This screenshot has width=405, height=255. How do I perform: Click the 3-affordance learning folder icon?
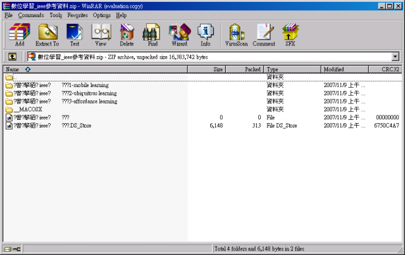[x=9, y=102]
